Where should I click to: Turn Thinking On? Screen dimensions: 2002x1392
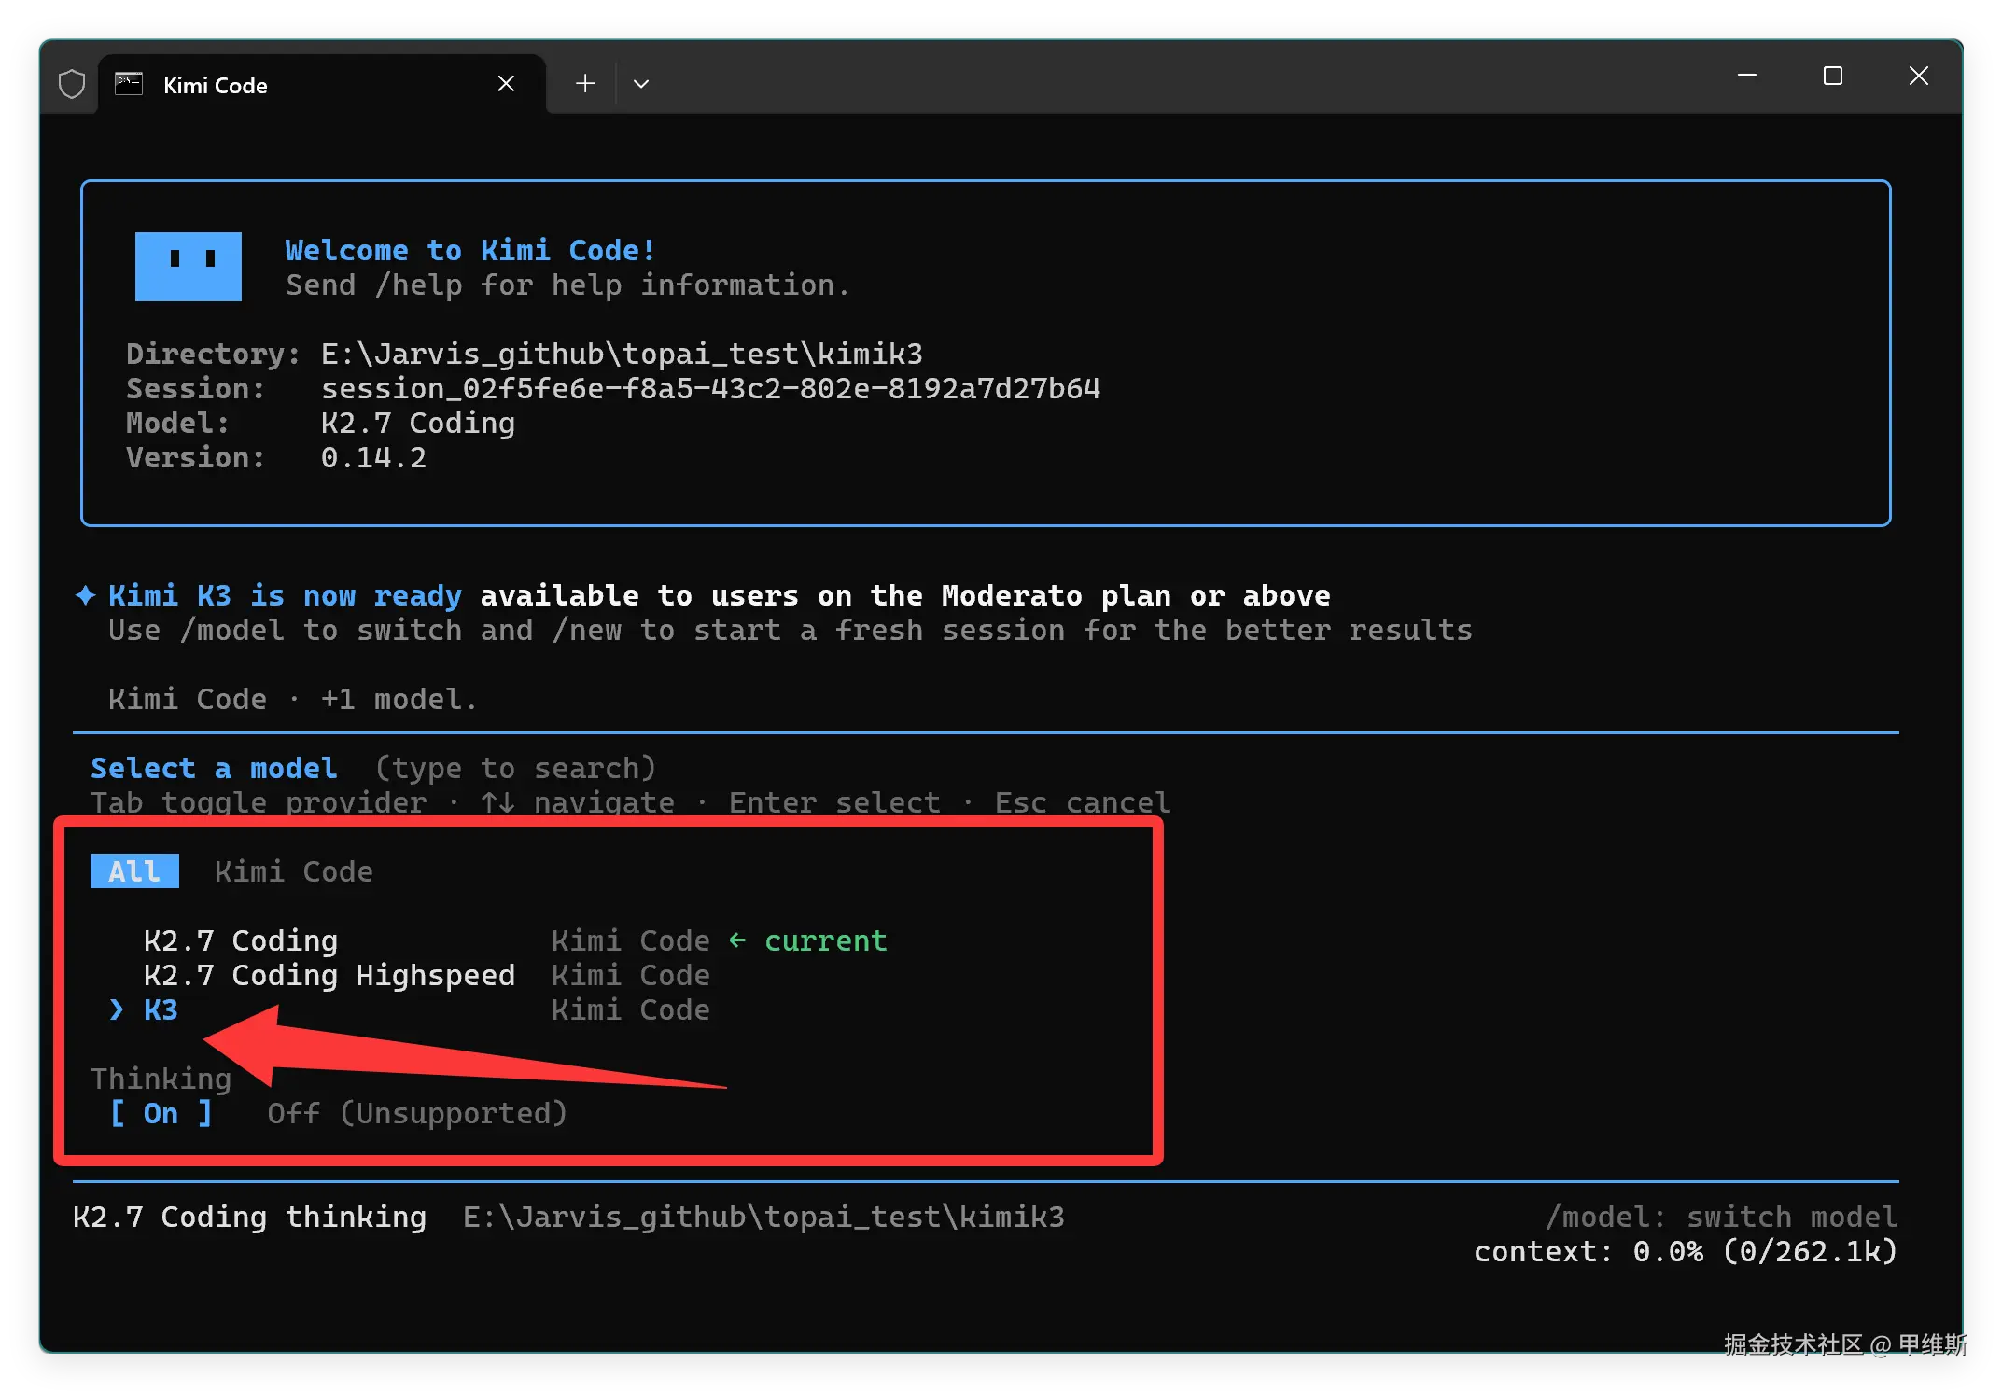[x=161, y=1113]
